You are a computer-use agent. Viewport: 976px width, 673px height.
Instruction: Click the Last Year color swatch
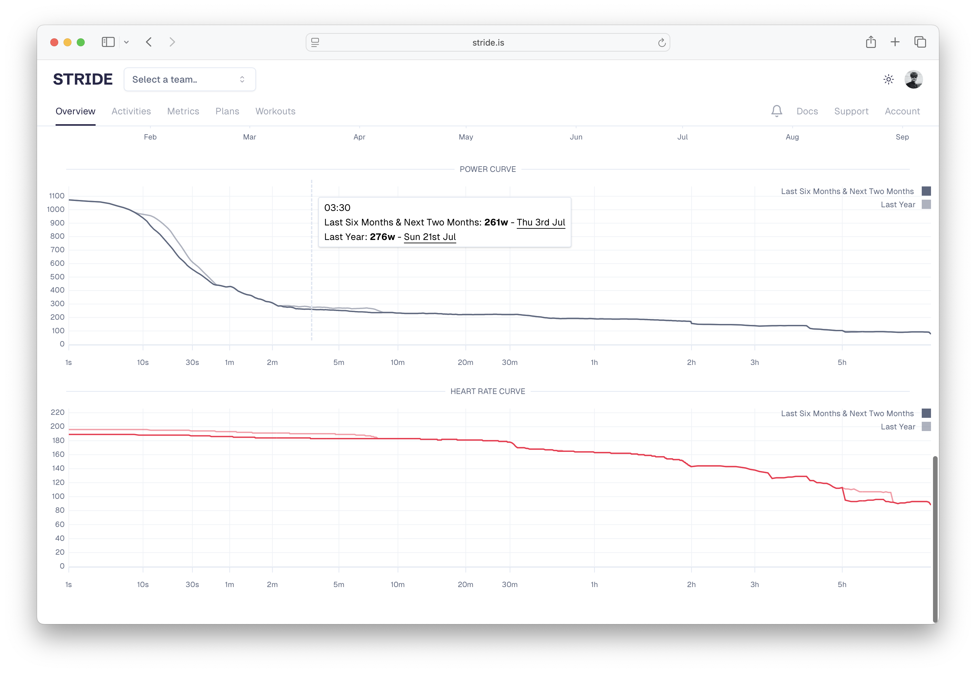(x=927, y=205)
